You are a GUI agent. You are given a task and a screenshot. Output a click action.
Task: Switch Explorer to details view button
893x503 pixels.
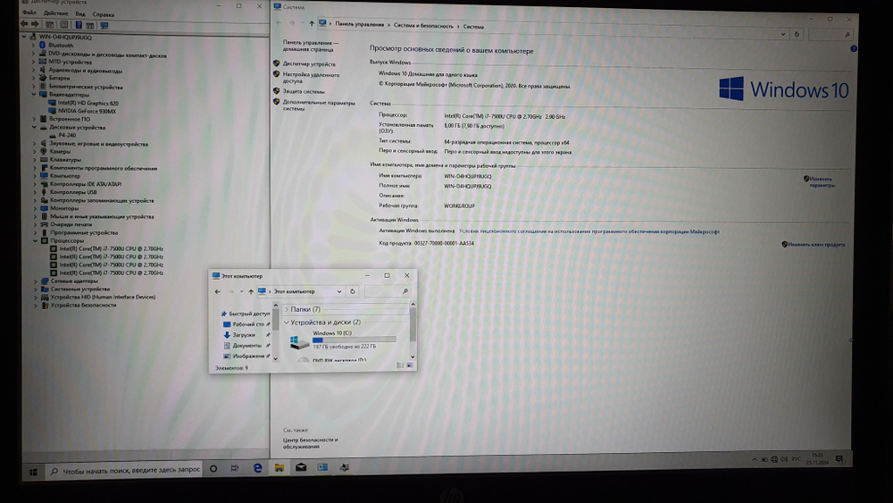tap(400, 365)
